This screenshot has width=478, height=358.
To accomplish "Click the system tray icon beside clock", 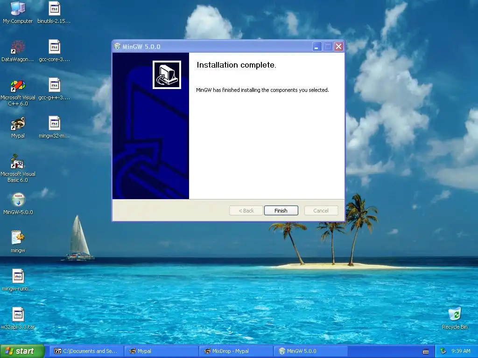I will (x=443, y=351).
